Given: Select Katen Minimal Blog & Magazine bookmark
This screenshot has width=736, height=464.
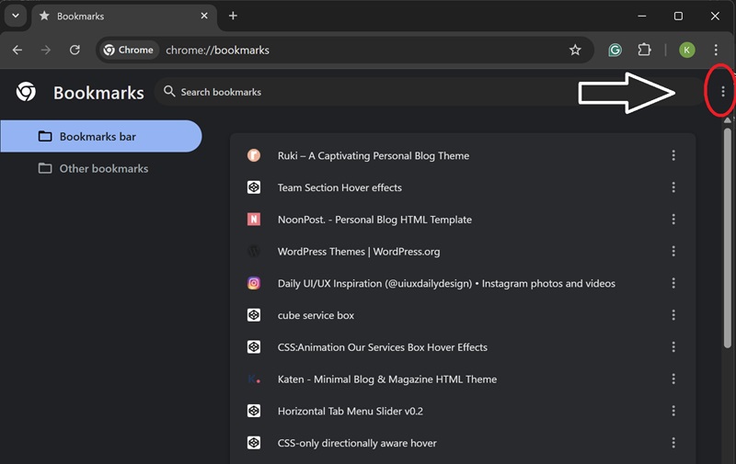Looking at the screenshot, I should 463,379.
